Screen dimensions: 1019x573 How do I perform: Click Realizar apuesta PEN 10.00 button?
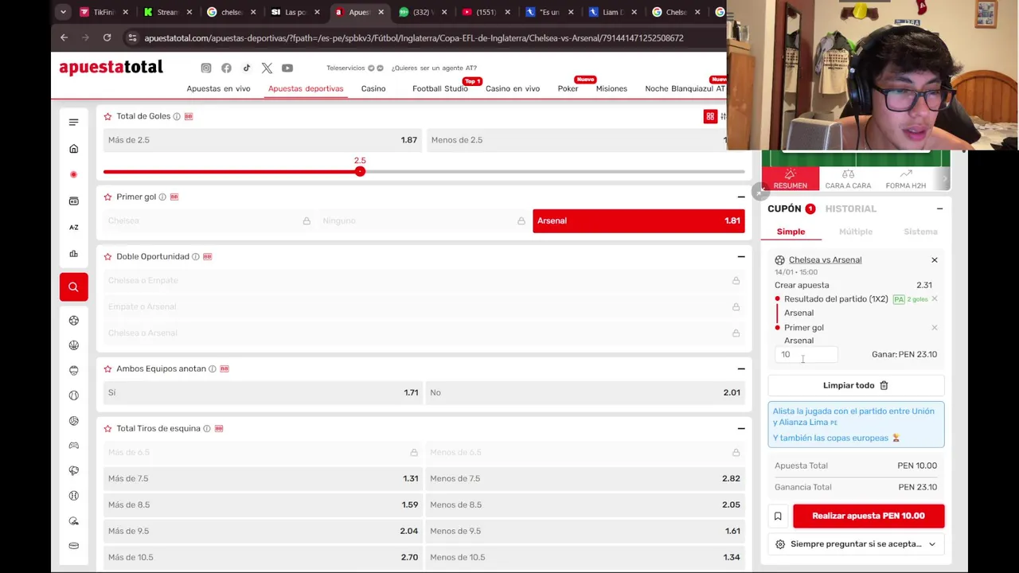point(869,516)
